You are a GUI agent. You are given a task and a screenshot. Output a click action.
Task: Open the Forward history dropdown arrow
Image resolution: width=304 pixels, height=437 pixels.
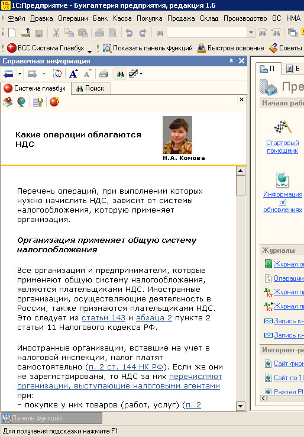(x=44, y=74)
